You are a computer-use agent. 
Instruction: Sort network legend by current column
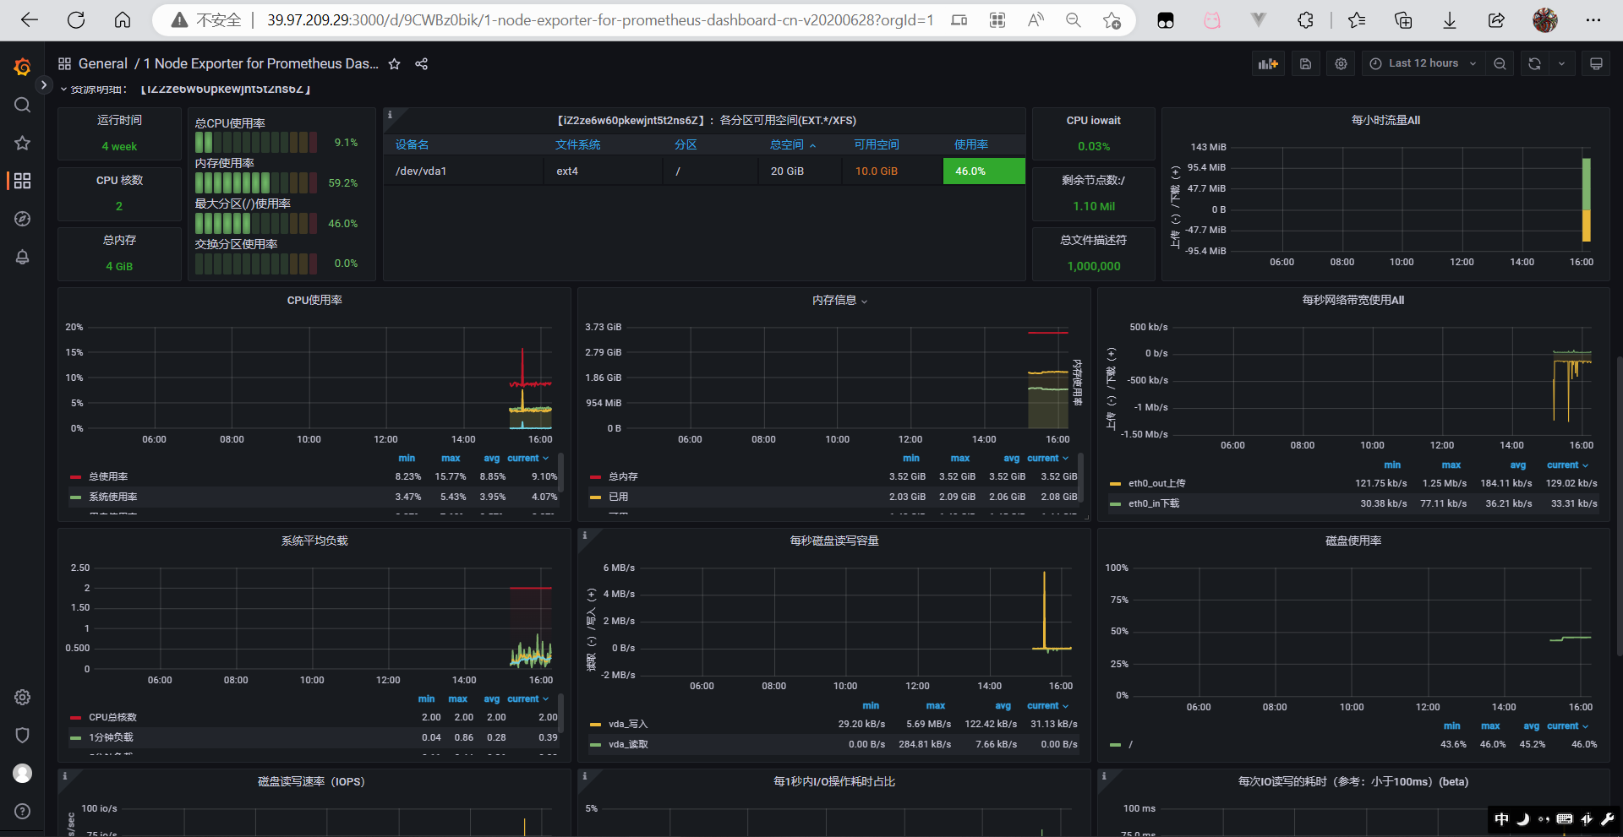point(1567,465)
